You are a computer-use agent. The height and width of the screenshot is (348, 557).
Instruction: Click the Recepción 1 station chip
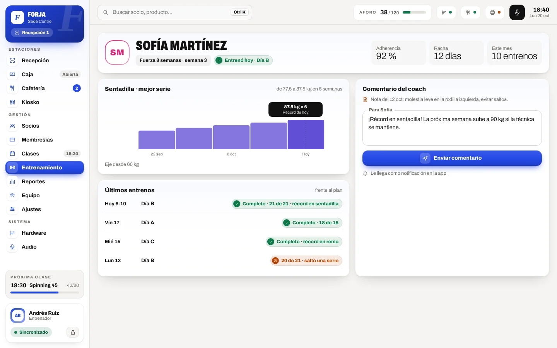click(x=32, y=32)
